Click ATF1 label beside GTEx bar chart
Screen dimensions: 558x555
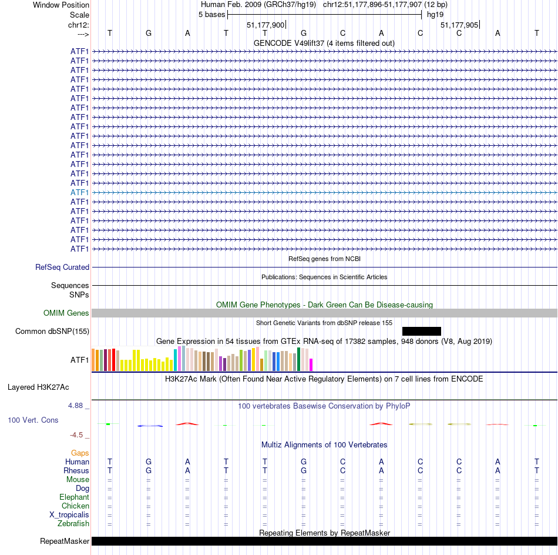79,360
